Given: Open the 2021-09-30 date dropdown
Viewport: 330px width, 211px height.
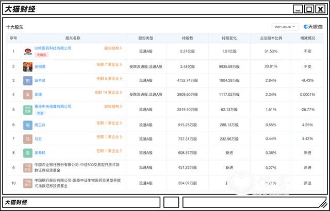Looking at the screenshot, I should click(285, 27).
